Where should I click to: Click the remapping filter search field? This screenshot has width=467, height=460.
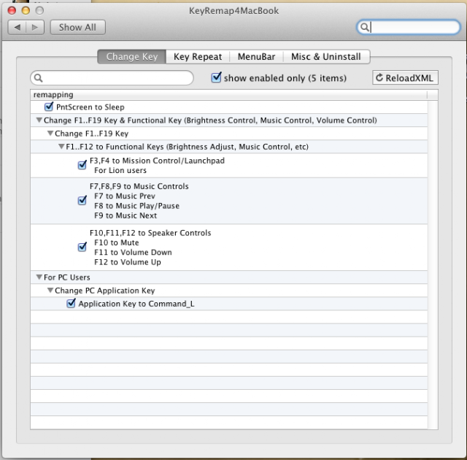(112, 78)
